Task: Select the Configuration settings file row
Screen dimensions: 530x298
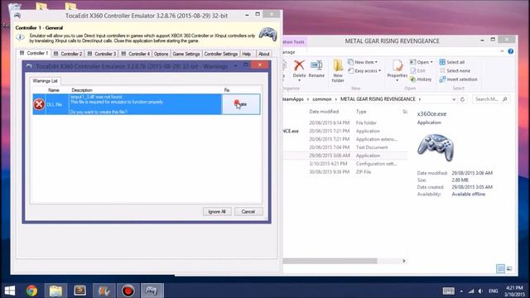Action: tap(344, 164)
